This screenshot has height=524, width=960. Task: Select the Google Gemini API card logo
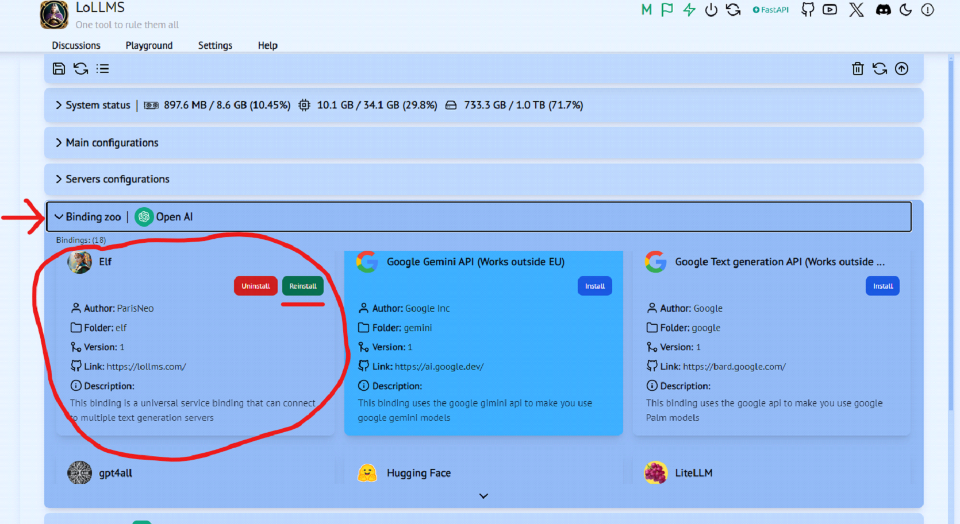(367, 262)
